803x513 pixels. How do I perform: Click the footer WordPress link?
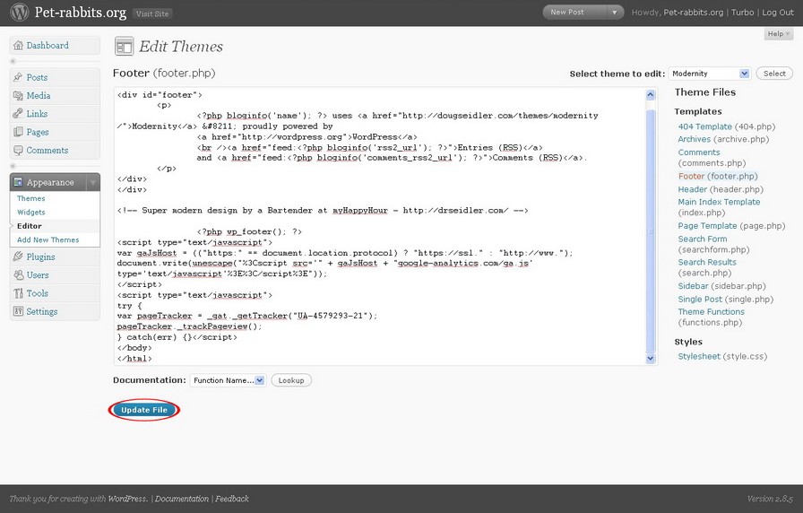[127, 499]
